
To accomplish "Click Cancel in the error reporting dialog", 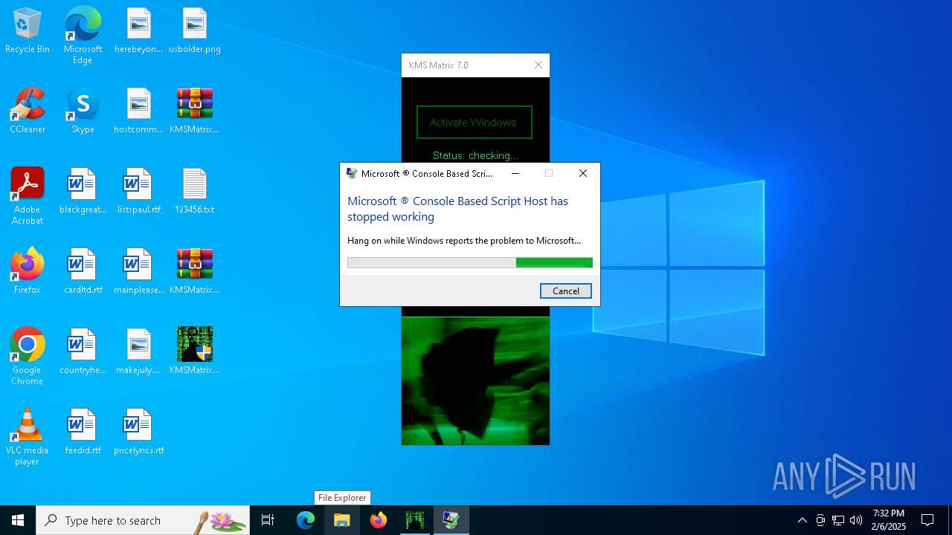I will [x=566, y=291].
